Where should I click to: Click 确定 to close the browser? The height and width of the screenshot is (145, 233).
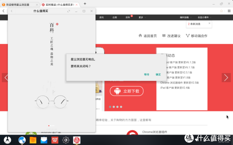[158, 75]
